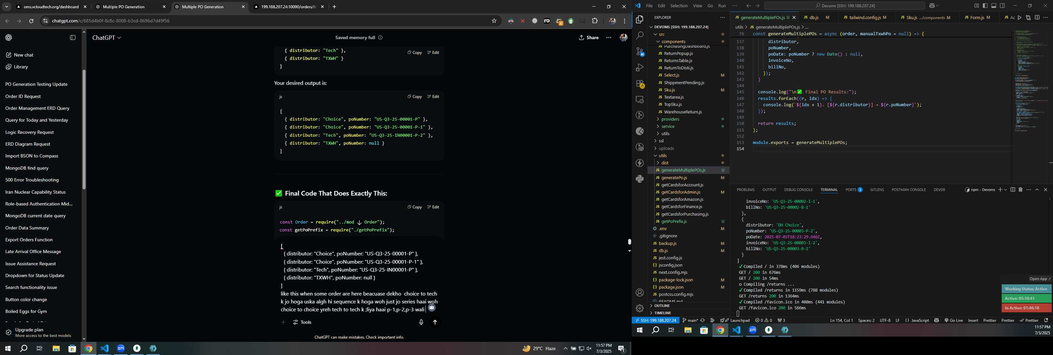Toggle the VS Code Secondary Side Bar
Screen dimensions: 1053x355
(x=1002, y=6)
